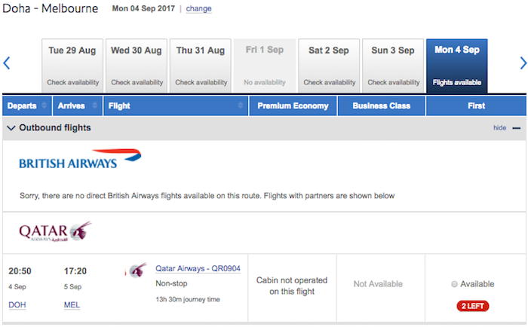The width and height of the screenshot is (528, 327).
Task: Go to next week with right arrow
Action: (x=523, y=63)
